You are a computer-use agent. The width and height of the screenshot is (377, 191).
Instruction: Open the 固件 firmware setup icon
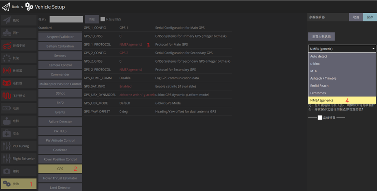coord(7,33)
